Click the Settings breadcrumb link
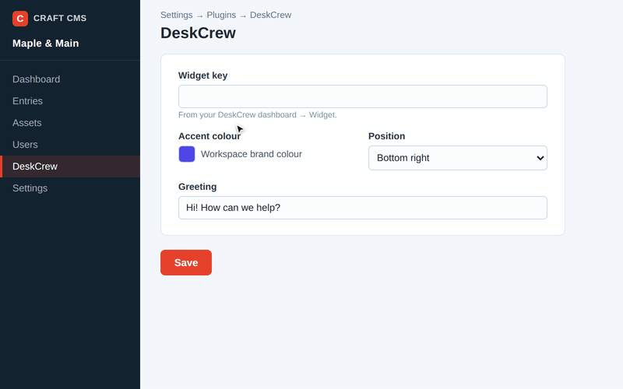This screenshot has width=623, height=389. point(177,15)
